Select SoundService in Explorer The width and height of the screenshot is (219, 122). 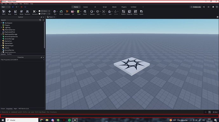pos(9,50)
